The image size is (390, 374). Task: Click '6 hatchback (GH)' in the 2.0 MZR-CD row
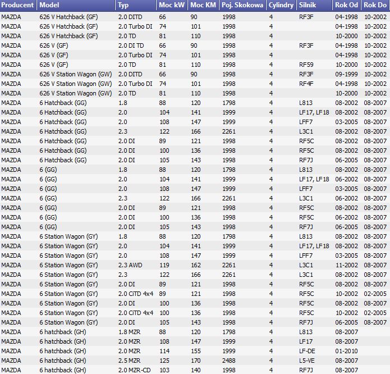point(63,370)
